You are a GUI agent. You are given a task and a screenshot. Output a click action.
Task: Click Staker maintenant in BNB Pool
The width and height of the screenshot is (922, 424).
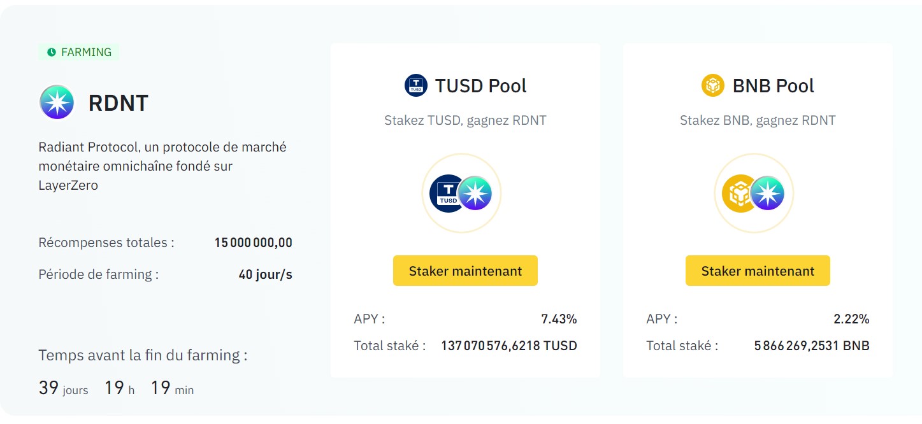point(757,270)
